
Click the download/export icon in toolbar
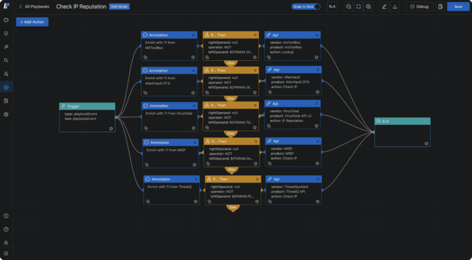[x=395, y=6]
